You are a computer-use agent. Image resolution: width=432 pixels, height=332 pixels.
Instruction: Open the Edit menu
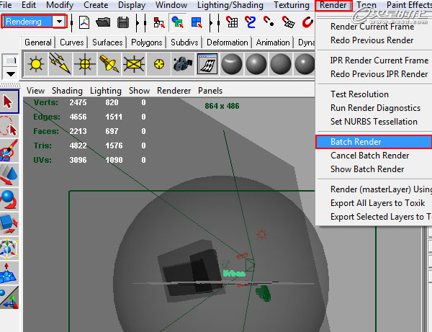[x=29, y=5]
